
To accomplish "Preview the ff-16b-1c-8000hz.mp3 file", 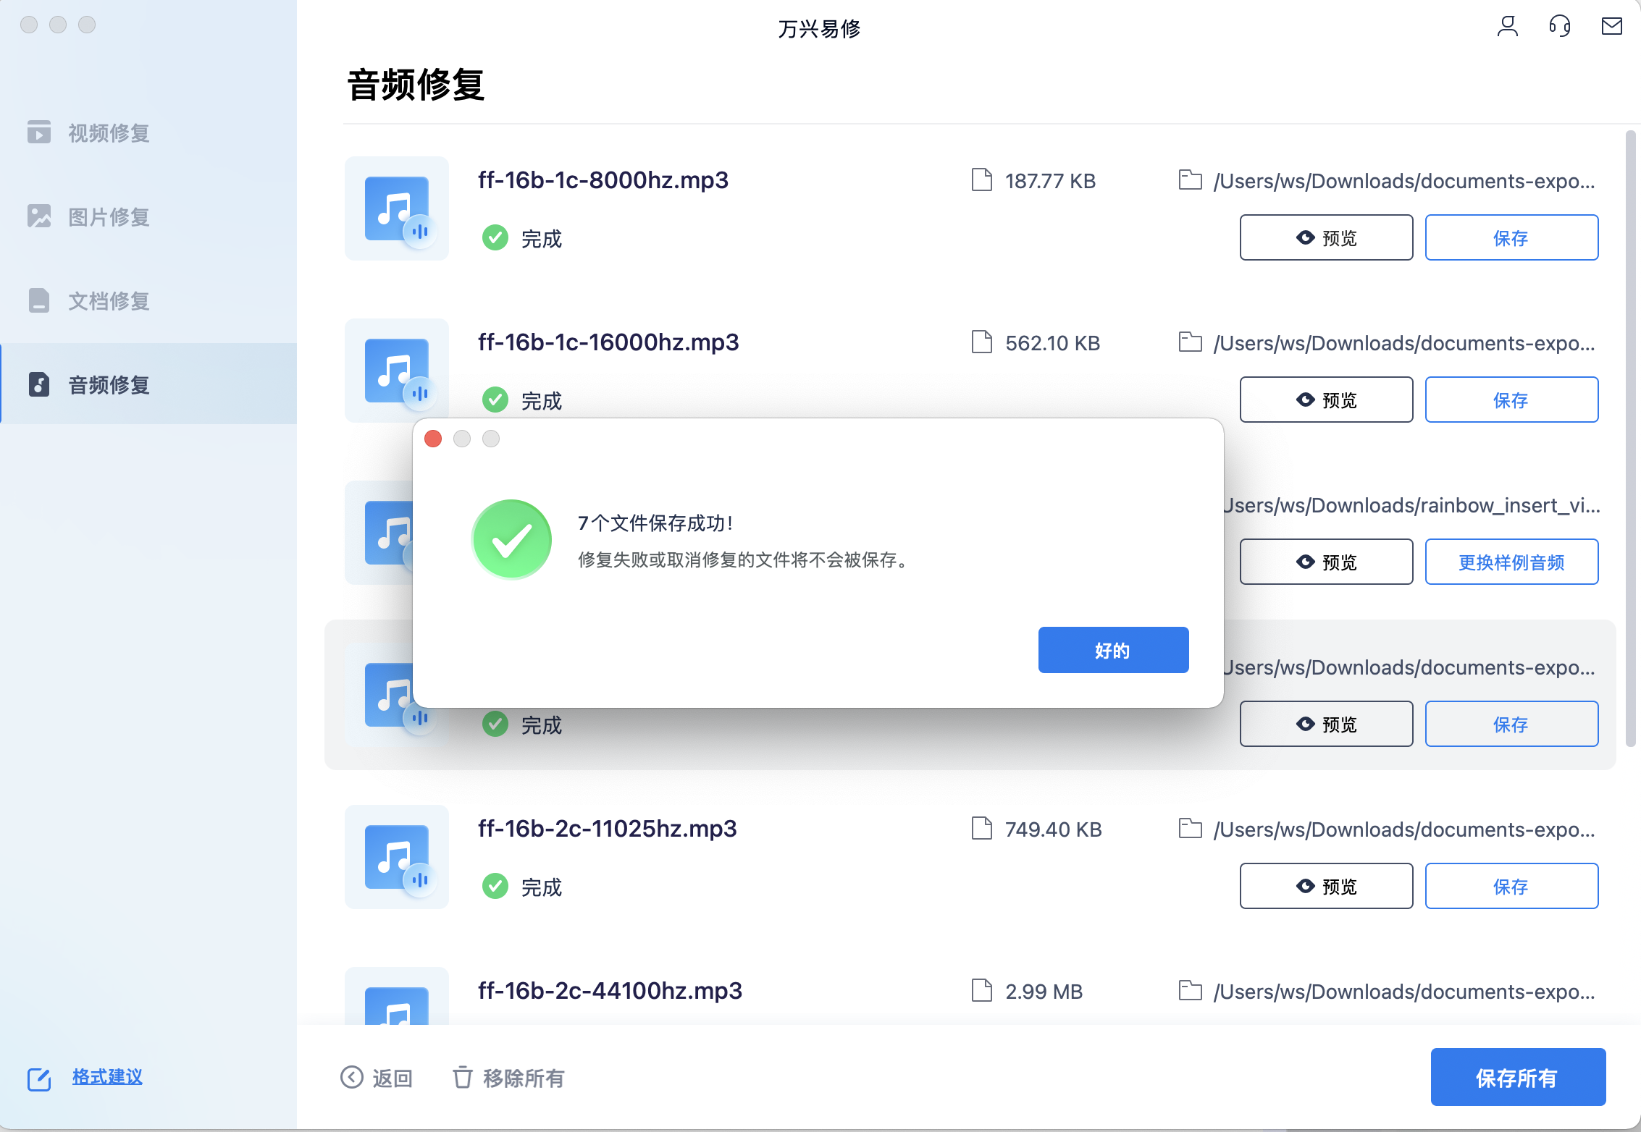I will click(1325, 237).
